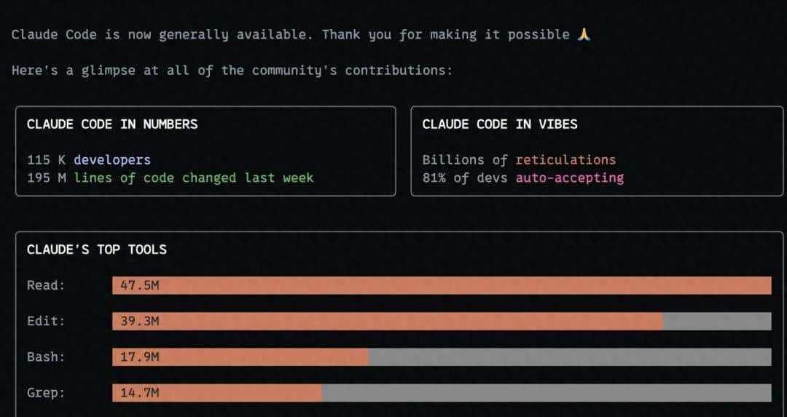Click the green 'lines of code changed last week' text
The image size is (787, 417).
pyautogui.click(x=194, y=178)
